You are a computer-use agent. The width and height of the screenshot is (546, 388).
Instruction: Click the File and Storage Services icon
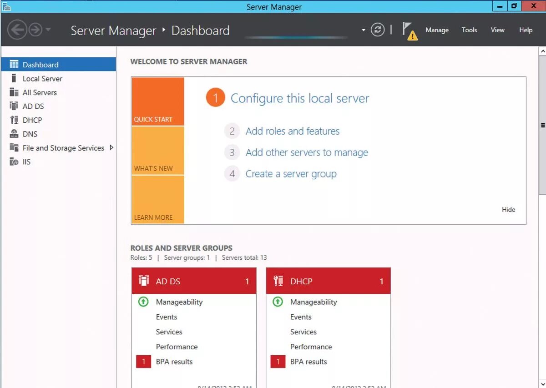coord(14,148)
